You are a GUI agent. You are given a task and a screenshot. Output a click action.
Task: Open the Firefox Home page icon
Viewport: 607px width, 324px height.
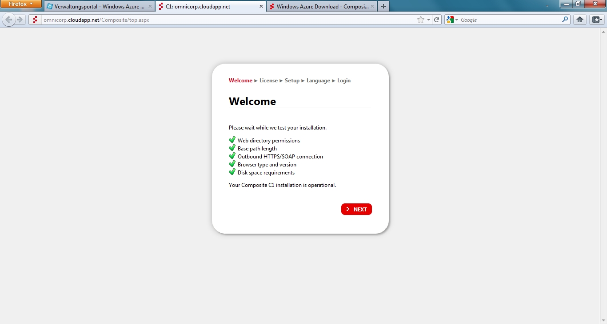[x=579, y=20]
